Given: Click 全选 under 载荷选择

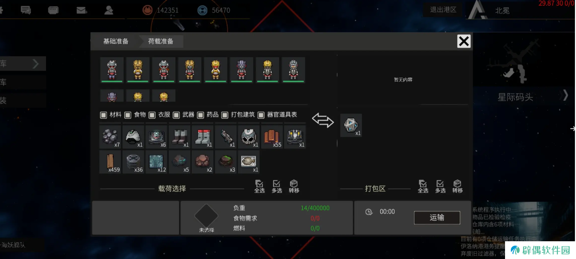Looking at the screenshot, I should (259, 186).
